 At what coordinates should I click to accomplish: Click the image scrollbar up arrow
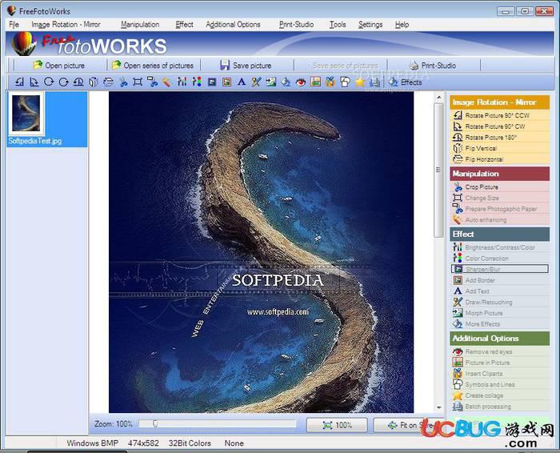pos(438,97)
